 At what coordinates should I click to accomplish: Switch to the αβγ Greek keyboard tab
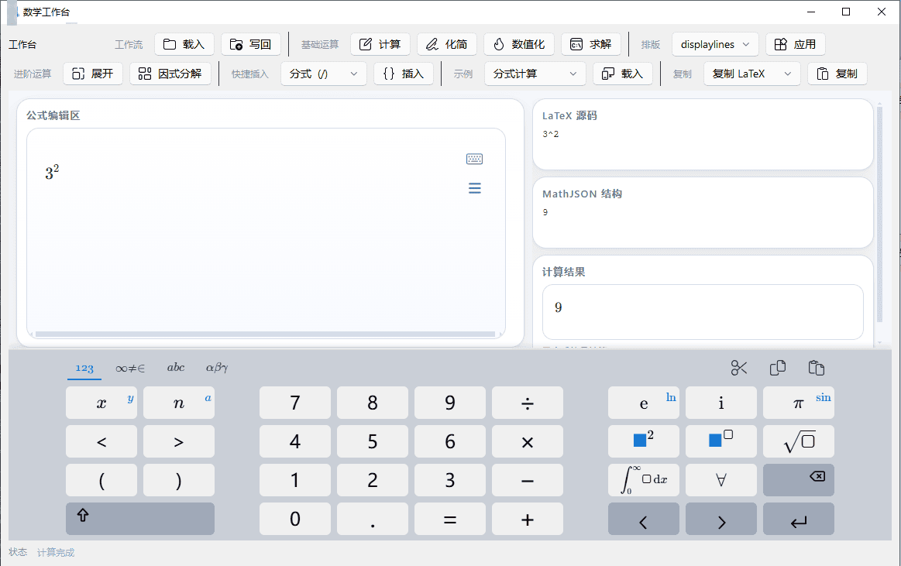(x=217, y=367)
